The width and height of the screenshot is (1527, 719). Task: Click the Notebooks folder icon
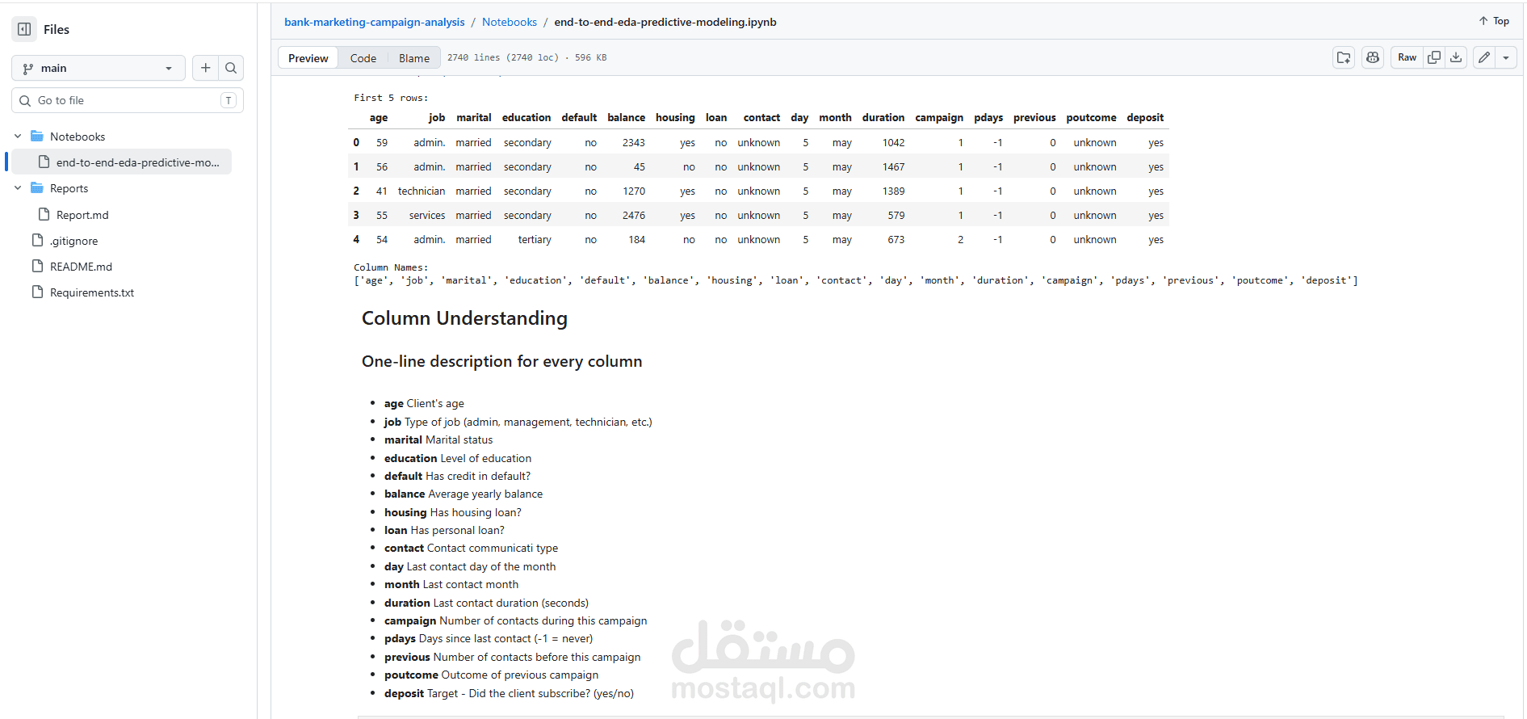pyautogui.click(x=37, y=136)
